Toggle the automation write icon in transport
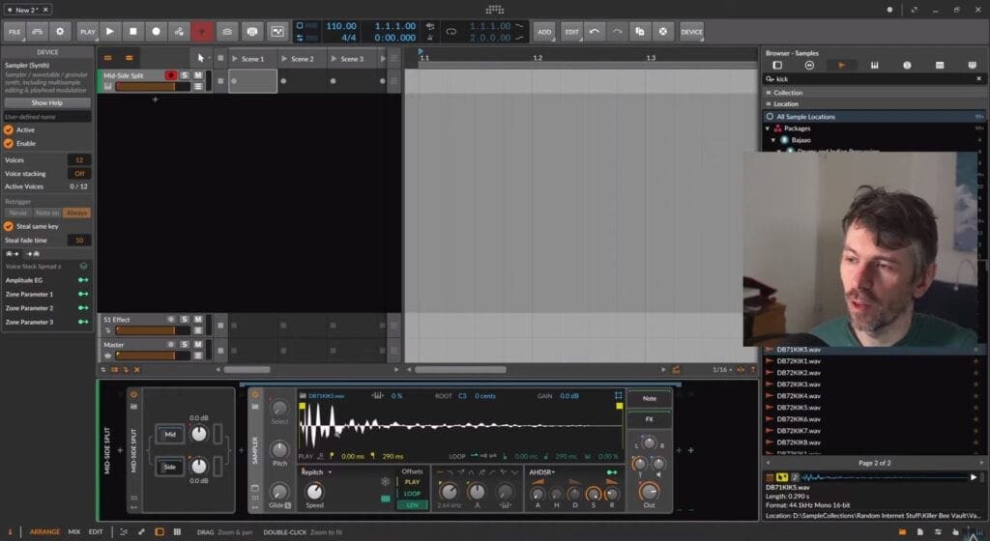Image resolution: width=990 pixels, height=541 pixels. click(x=179, y=32)
